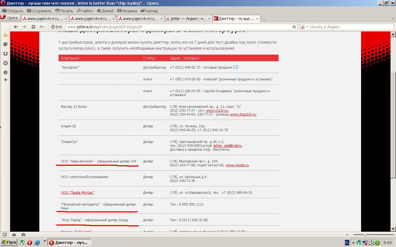Open the Bookmarks panel star in sidebar

pos(5,35)
